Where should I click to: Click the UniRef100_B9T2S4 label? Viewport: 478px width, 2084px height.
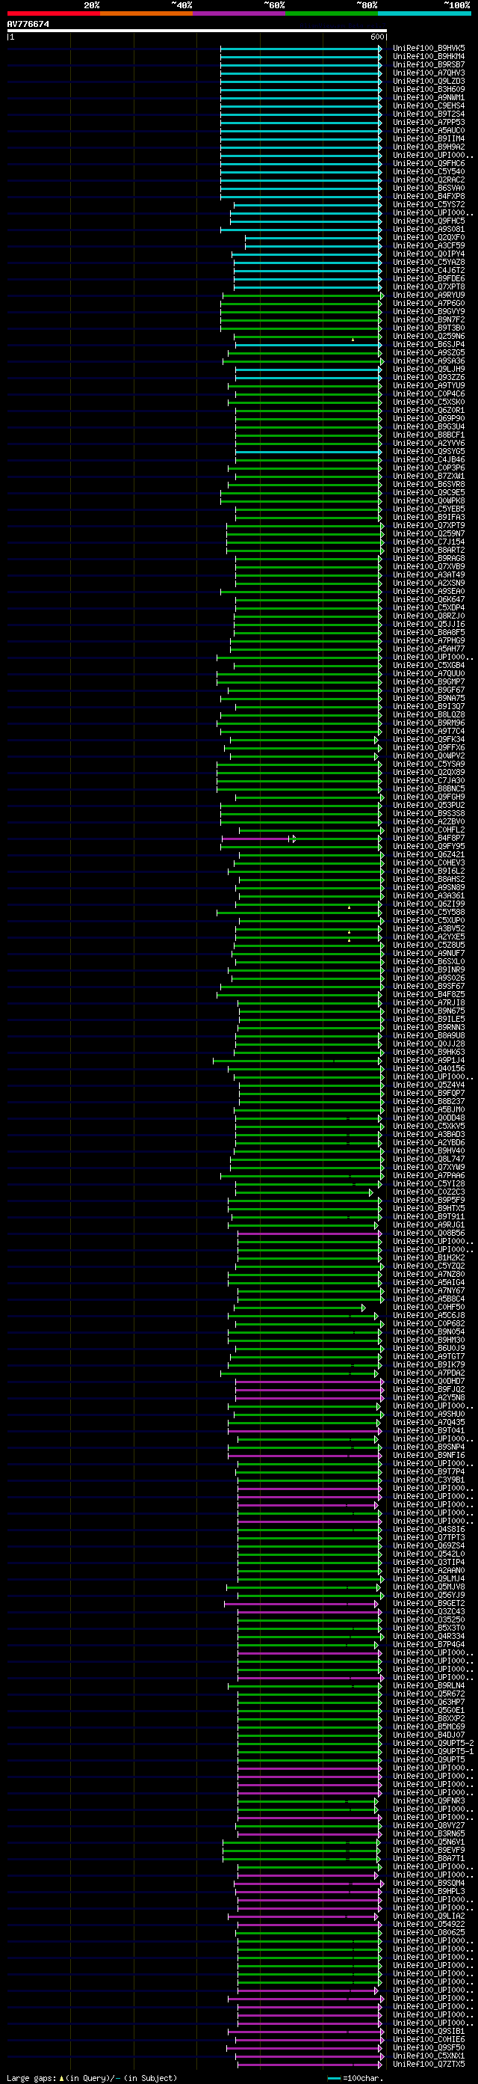point(429,114)
